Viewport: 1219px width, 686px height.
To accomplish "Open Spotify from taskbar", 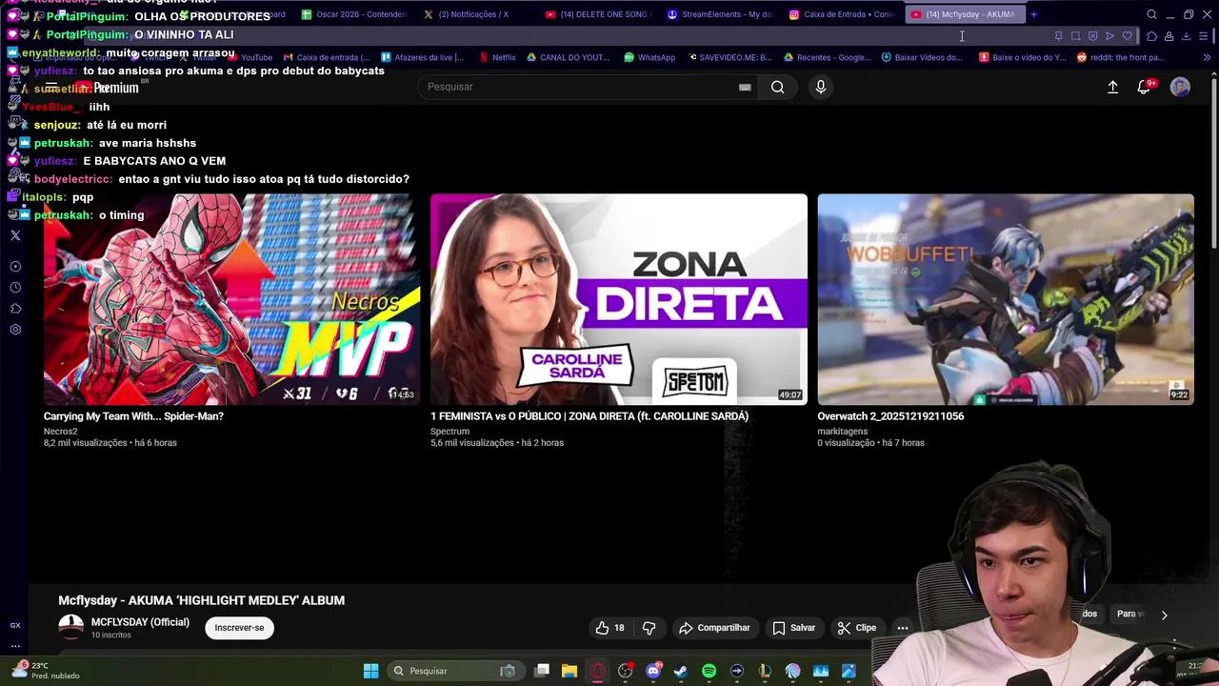I will tap(709, 671).
